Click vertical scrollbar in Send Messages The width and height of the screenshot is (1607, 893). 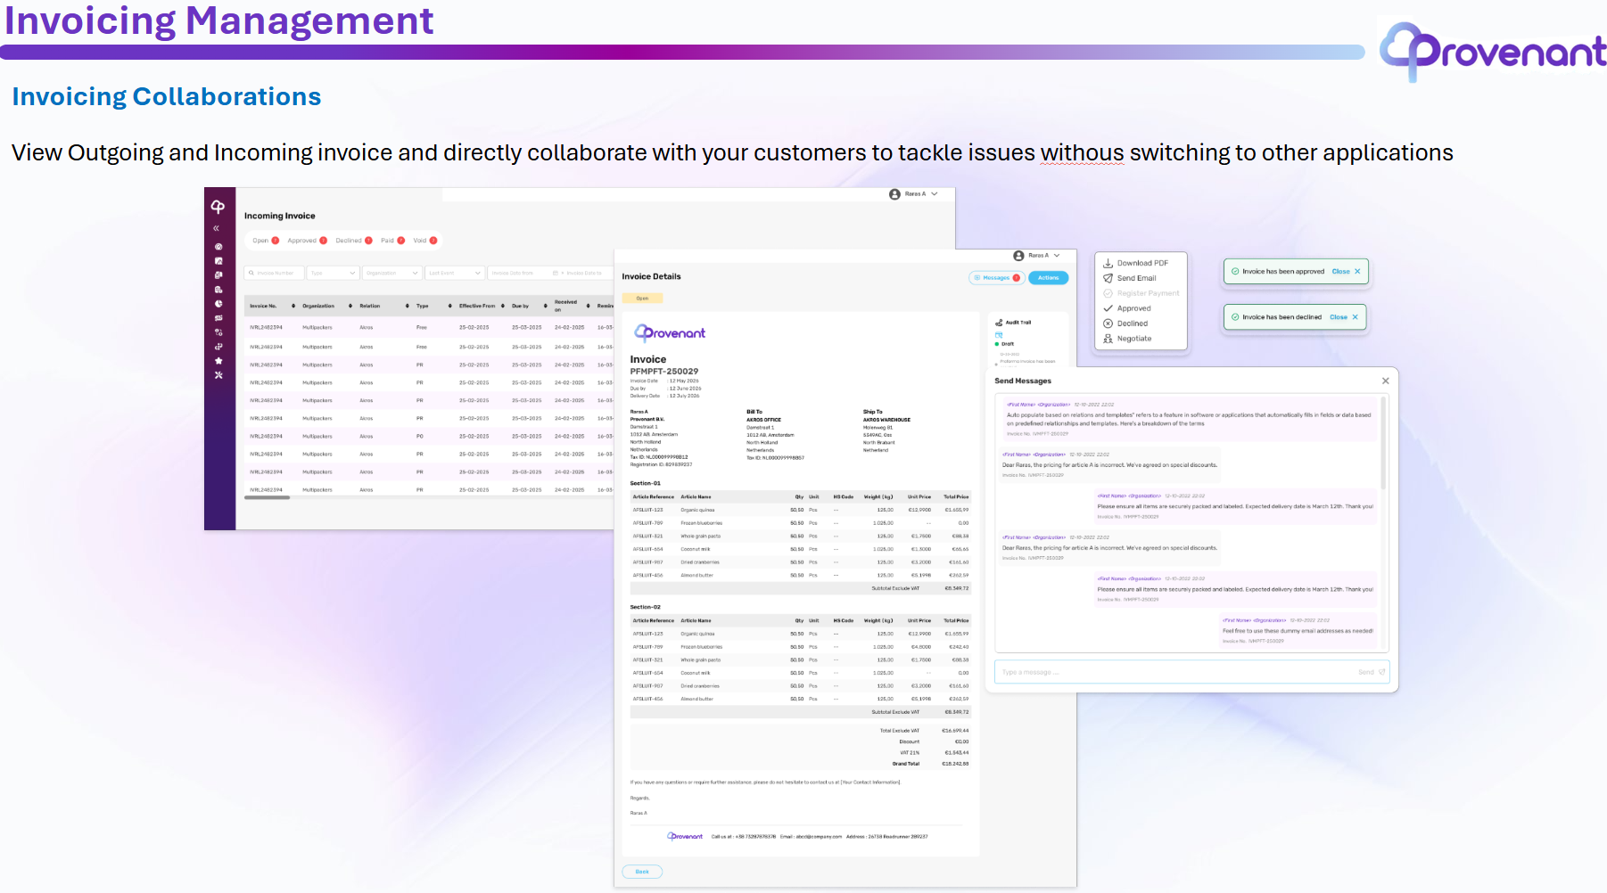1383,443
